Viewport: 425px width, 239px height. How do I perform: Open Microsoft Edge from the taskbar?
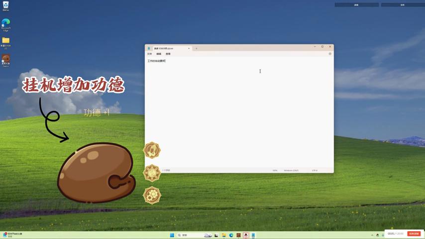click(x=231, y=235)
